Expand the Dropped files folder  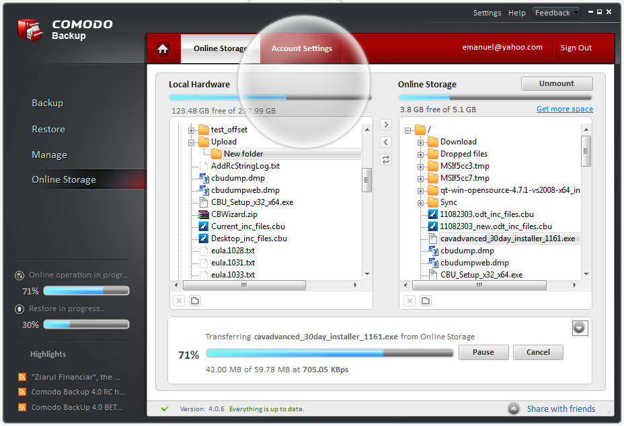[420, 155]
